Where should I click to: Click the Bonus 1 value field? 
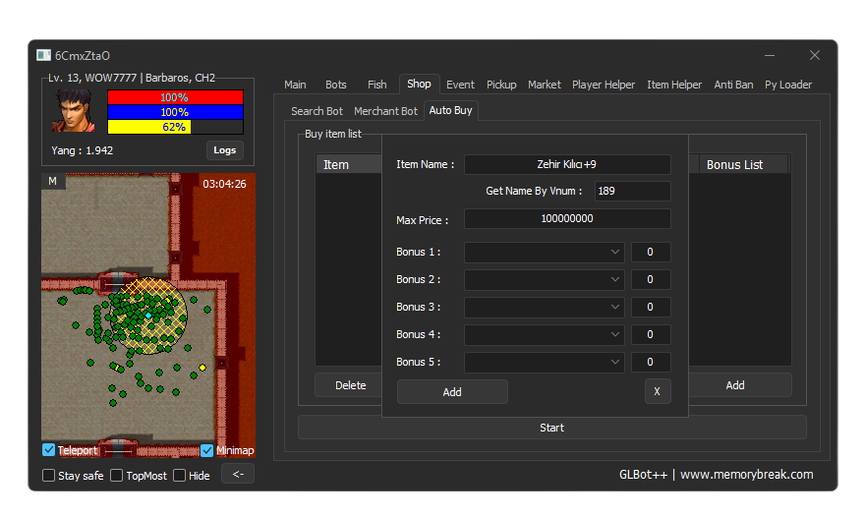click(x=651, y=252)
